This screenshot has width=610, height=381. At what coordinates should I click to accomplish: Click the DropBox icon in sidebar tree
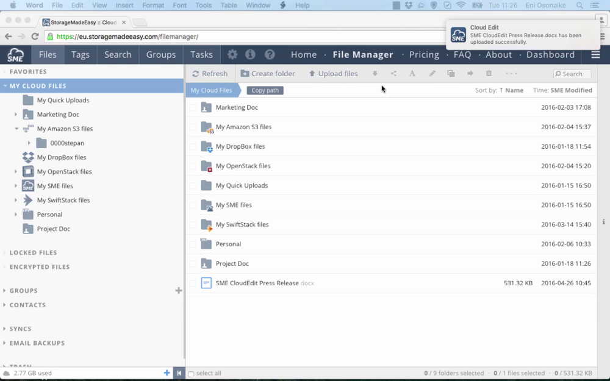tap(28, 157)
